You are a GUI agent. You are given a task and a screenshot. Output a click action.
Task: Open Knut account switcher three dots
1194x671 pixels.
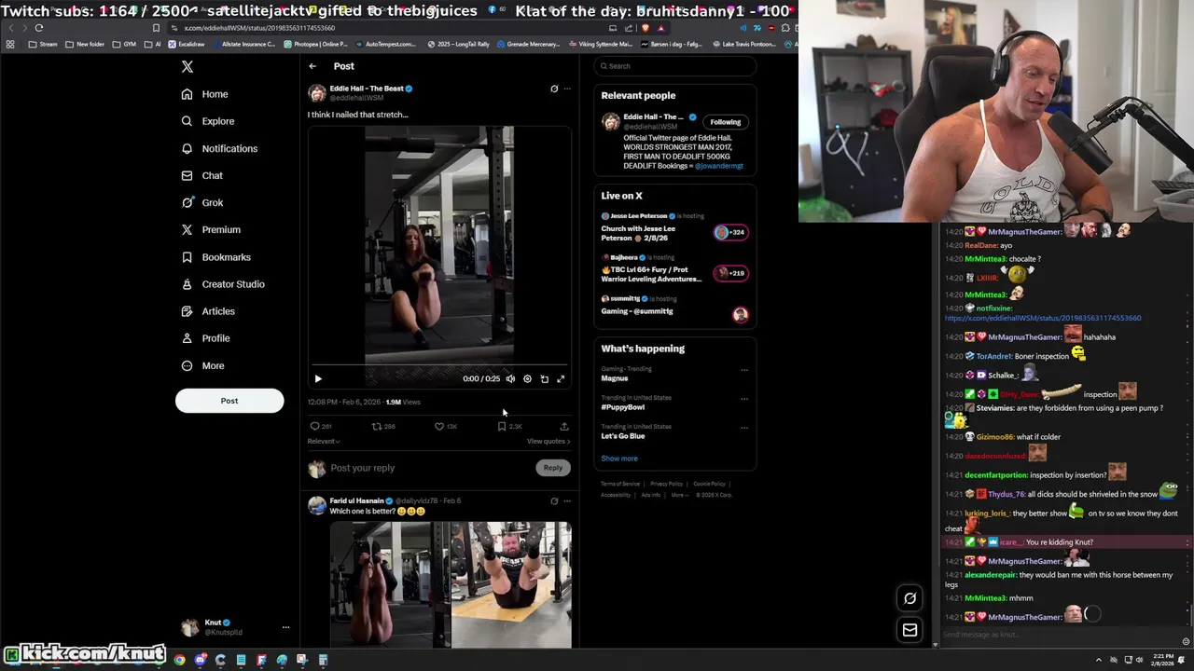[285, 627]
